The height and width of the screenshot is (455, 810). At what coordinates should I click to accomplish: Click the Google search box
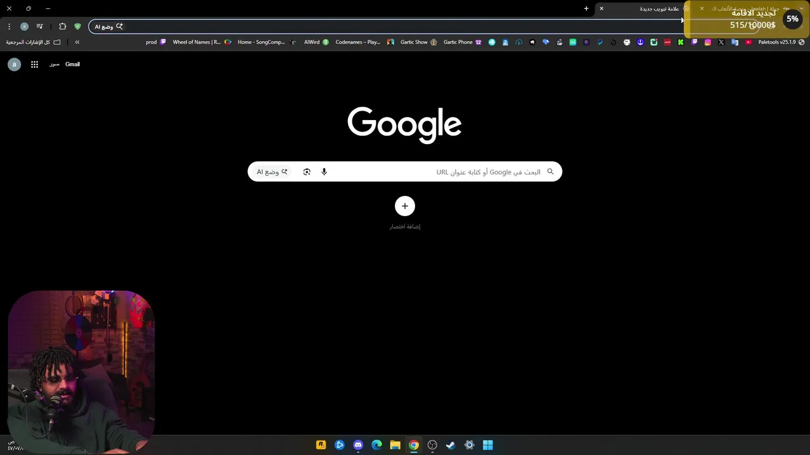(405, 172)
